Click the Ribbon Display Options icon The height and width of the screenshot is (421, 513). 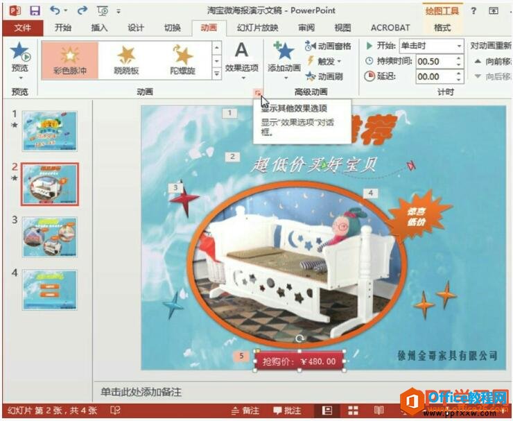tap(494, 11)
